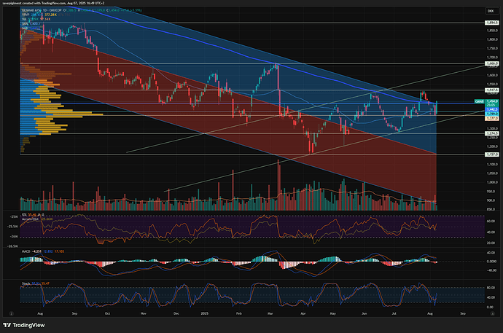Click the 1,274.5 horizontal line price label
This screenshot has height=333, width=503.
[491, 133]
